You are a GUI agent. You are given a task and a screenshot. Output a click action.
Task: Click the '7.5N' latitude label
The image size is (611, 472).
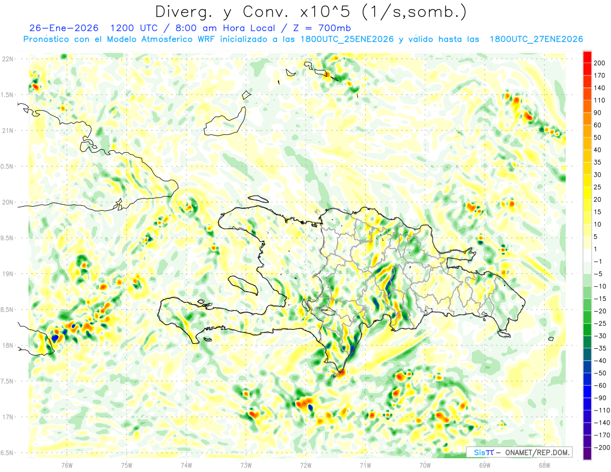point(7,381)
